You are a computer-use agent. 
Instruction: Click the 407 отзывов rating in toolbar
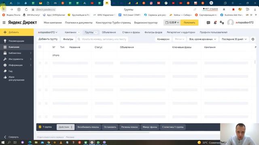click(210, 9)
